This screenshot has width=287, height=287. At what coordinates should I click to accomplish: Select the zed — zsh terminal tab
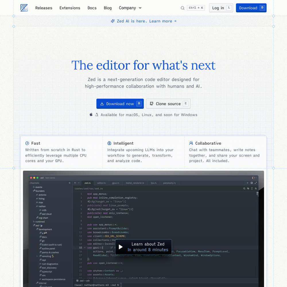click(x=83, y=281)
